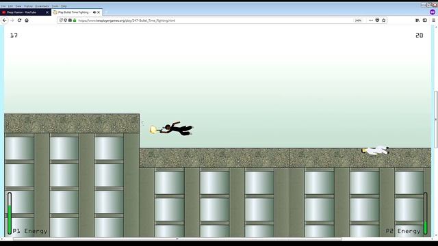Click the P2 Energy green bar
Image resolution: width=438 pixels, height=246 pixels.
(x=426, y=227)
